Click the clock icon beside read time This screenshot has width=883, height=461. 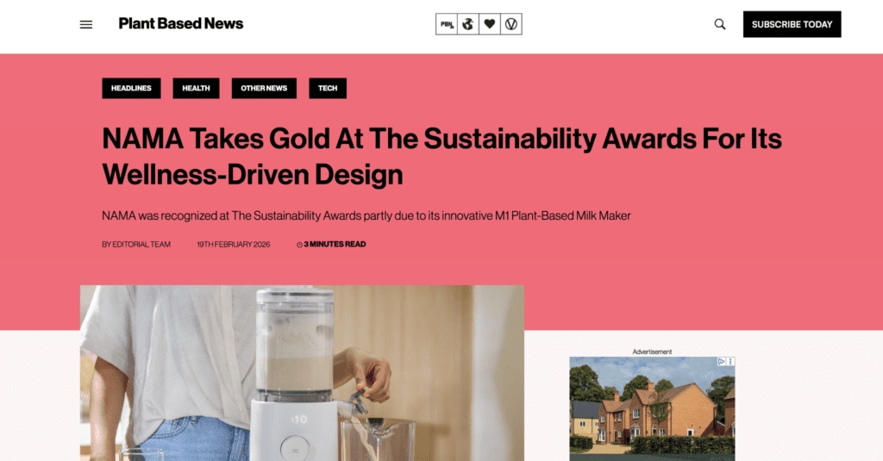(299, 245)
